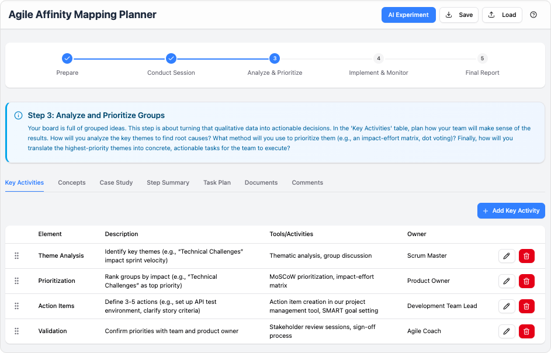Click the Final Report step label

click(x=482, y=72)
